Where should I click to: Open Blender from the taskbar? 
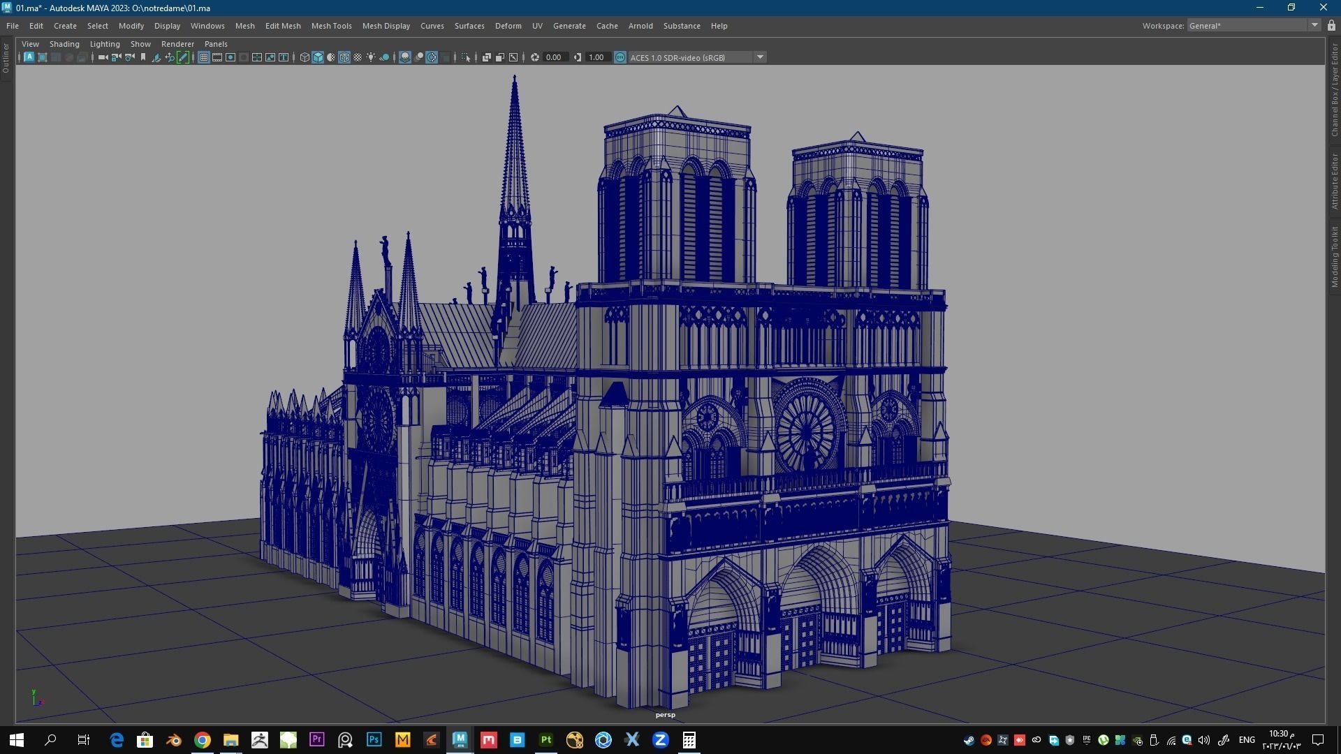click(174, 740)
